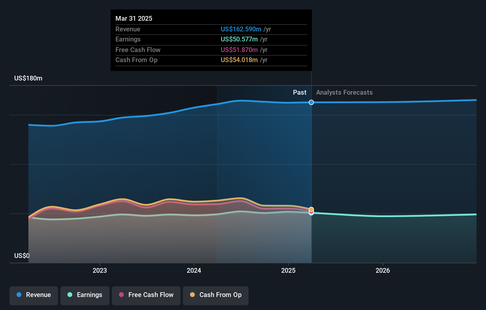Screen dimensions: 486x310
Task: Click the teal Earnings legend dot
Action: pos(70,295)
